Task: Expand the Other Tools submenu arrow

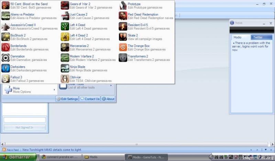Action: [x=111, y=86]
